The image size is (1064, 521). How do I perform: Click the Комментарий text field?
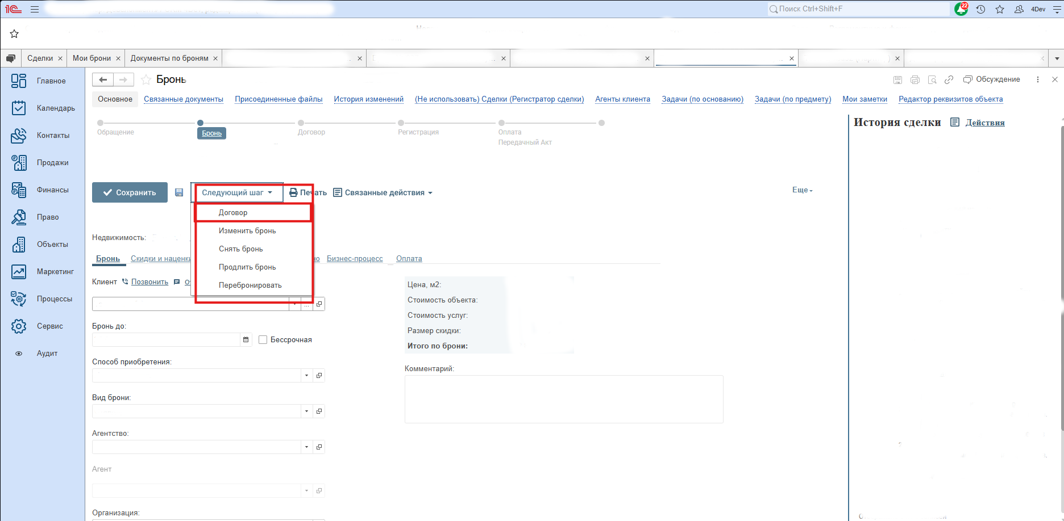[x=563, y=399]
